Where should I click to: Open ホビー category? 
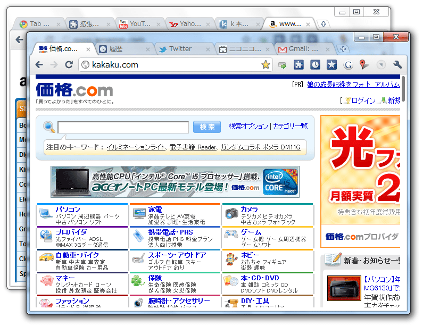pos(250,255)
